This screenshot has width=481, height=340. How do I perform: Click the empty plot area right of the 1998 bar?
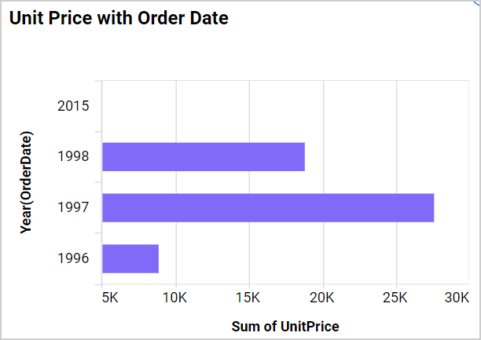[385, 157]
